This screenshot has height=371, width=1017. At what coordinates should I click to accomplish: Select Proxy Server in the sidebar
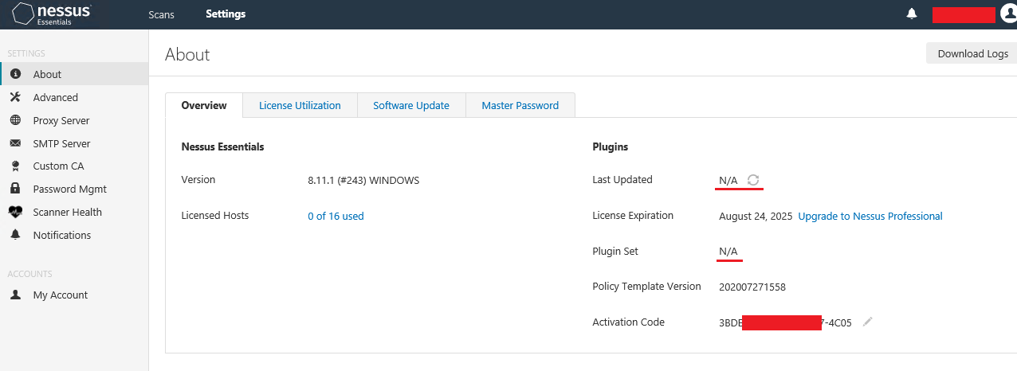click(74, 120)
